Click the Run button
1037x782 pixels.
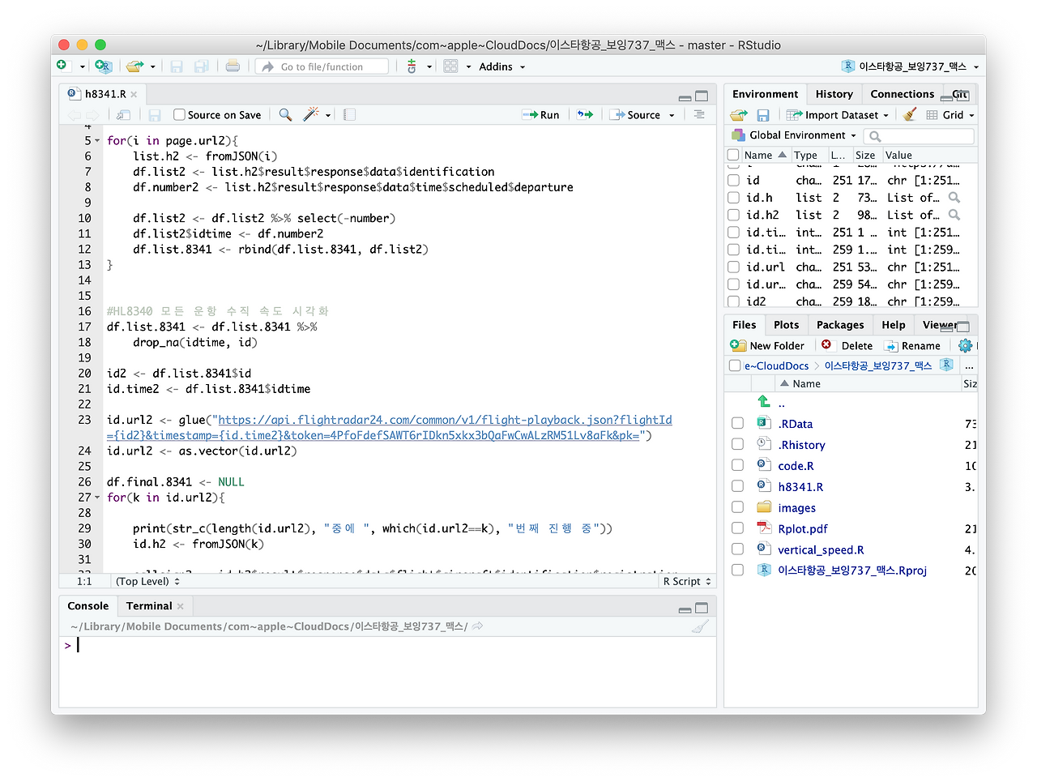[540, 115]
